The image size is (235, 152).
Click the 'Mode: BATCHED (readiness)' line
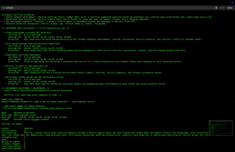(18, 113)
